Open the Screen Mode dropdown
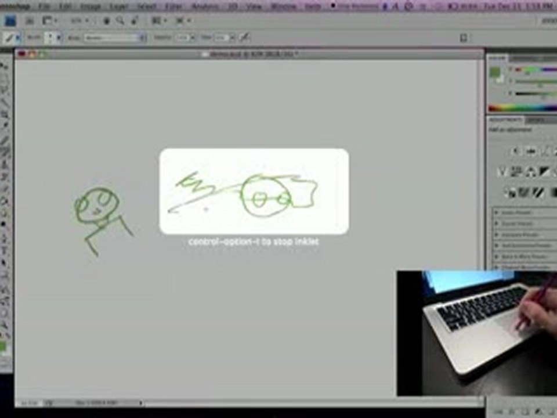The height and width of the screenshot is (418, 557). point(183,21)
